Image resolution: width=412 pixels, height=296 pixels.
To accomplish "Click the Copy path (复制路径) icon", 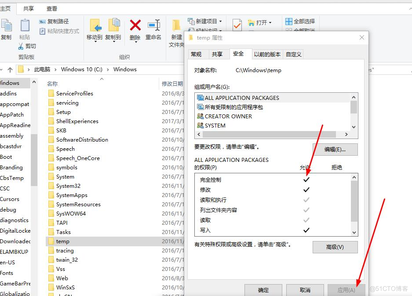I will coord(43,21).
